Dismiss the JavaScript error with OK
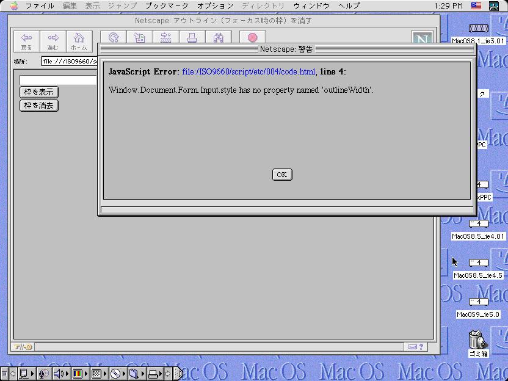Image resolution: width=508 pixels, height=381 pixels. 282,175
